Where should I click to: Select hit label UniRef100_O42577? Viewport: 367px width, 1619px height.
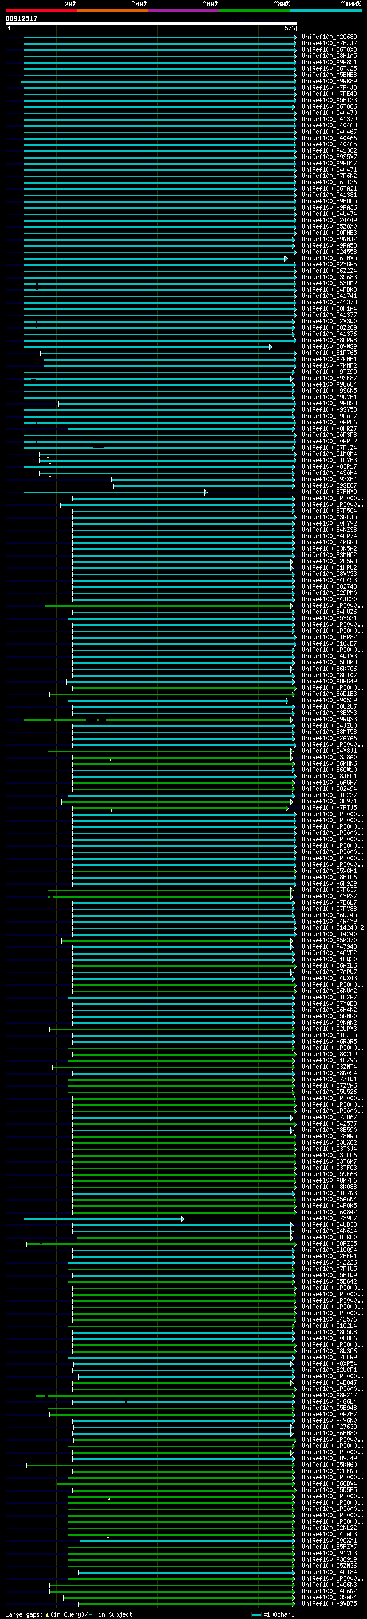click(x=329, y=1124)
